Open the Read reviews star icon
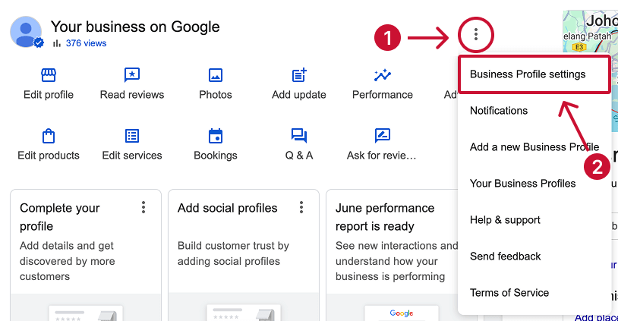618x321 pixels. click(132, 75)
